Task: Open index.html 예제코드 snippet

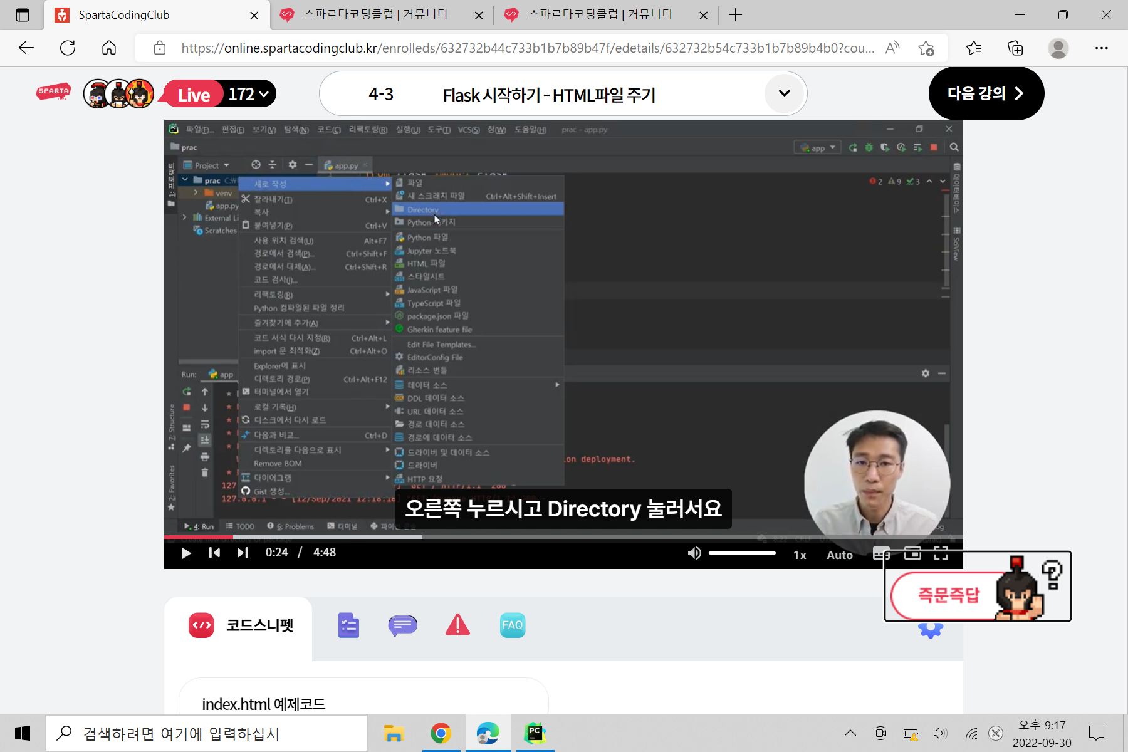Action: [x=363, y=704]
